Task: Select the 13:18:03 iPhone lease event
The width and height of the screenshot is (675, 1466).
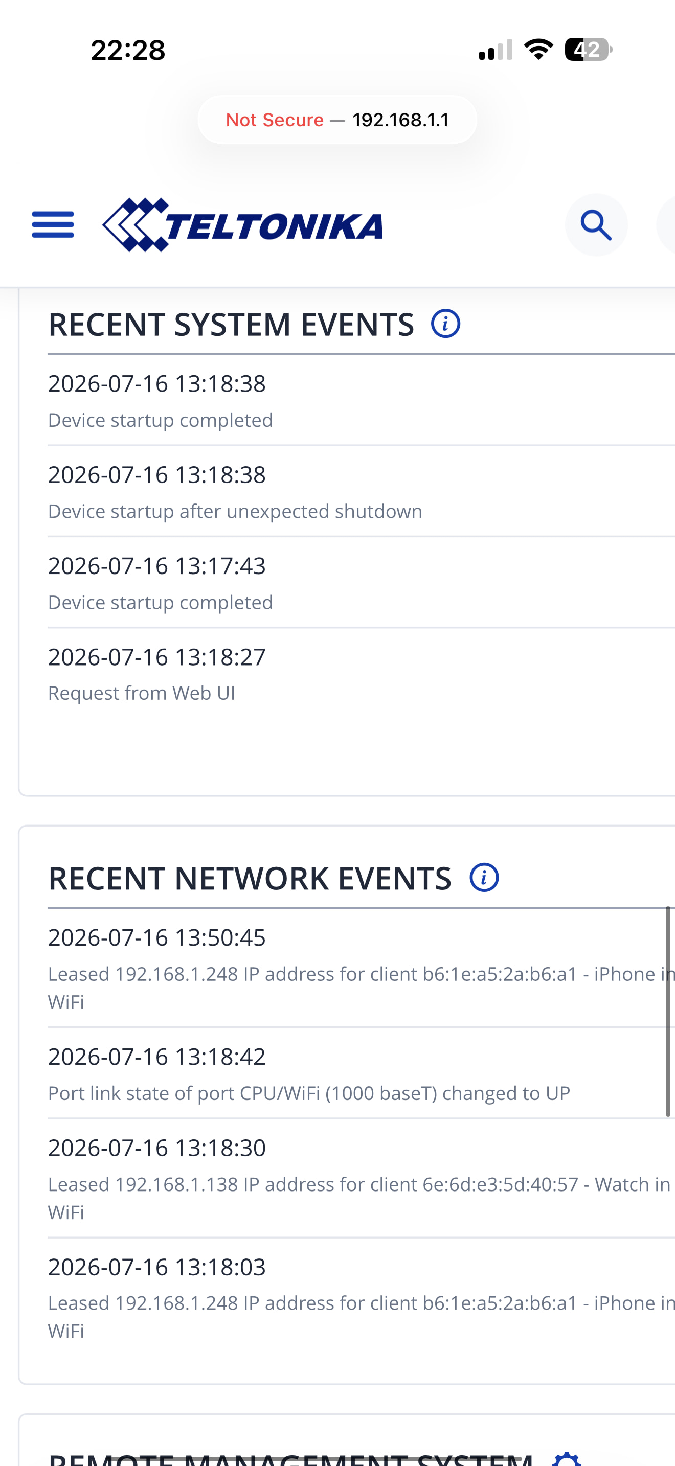Action: [362, 1297]
